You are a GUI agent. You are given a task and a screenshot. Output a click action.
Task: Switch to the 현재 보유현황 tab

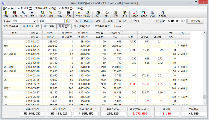(x=11, y=26)
